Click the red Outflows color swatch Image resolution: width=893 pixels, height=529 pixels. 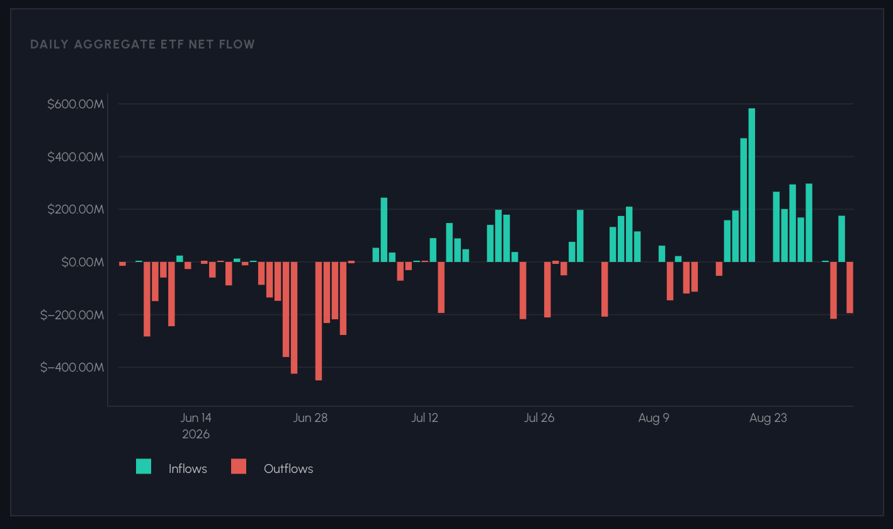tap(239, 467)
